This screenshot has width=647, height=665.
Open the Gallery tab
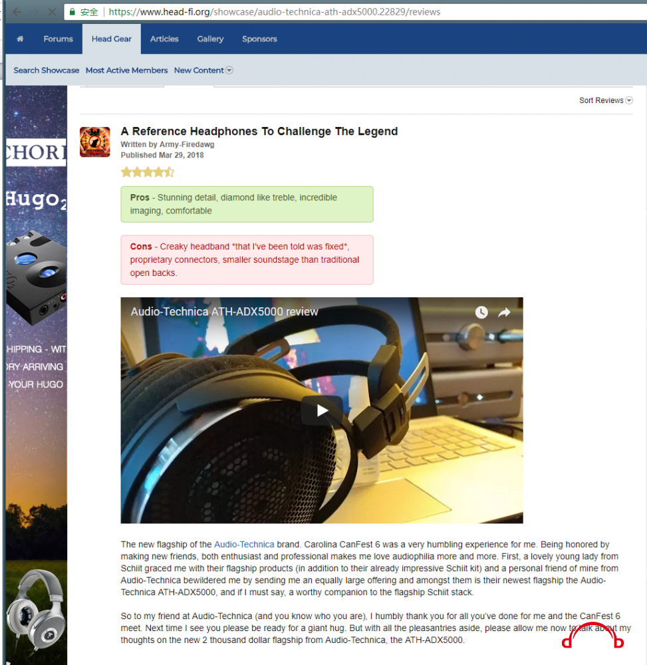(210, 39)
